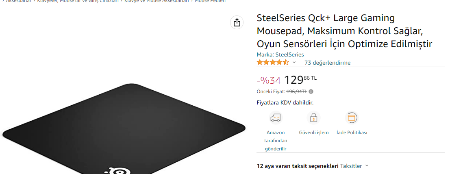Click the orange star rating icons

pos(273,62)
